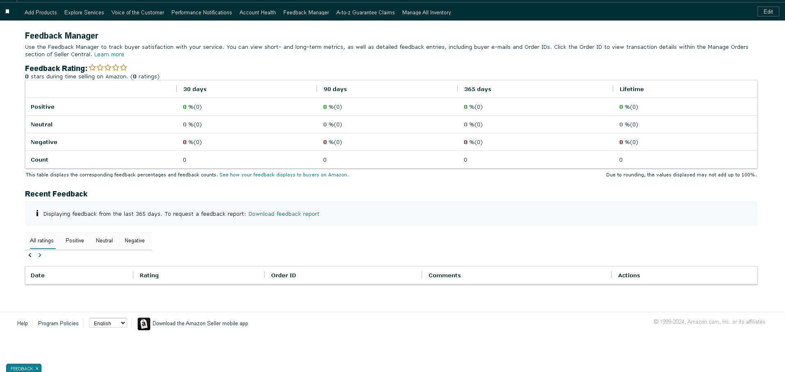The height and width of the screenshot is (372, 785).
Task: Open Manage All Inventory
Action: [427, 12]
